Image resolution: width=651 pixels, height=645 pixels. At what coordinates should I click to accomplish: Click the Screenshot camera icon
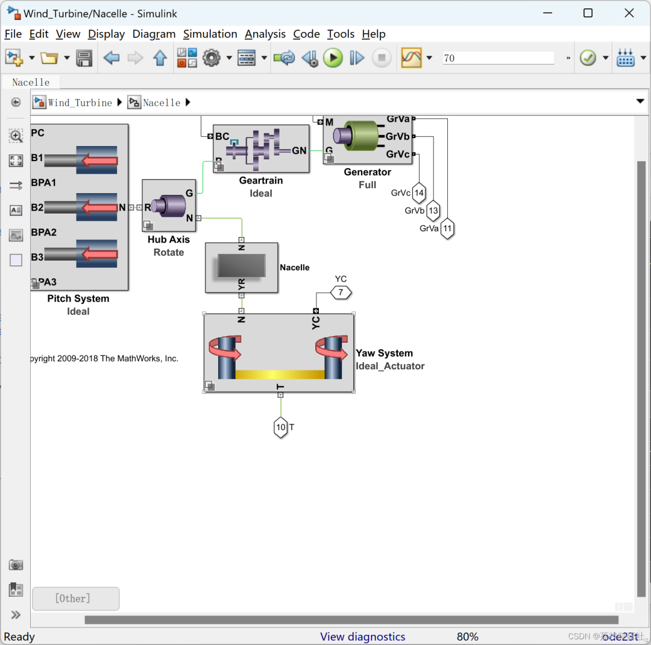tap(16, 565)
